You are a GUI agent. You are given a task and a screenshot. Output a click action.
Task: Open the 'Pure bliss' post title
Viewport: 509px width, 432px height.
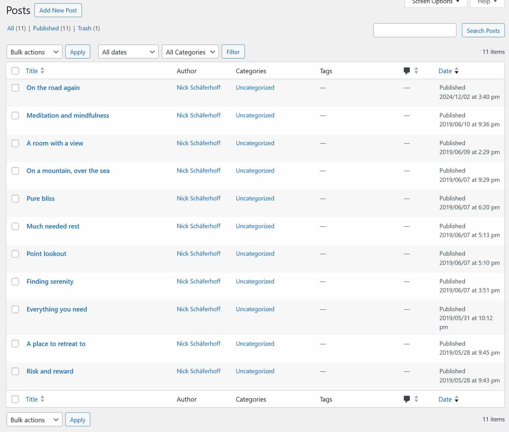tap(40, 199)
